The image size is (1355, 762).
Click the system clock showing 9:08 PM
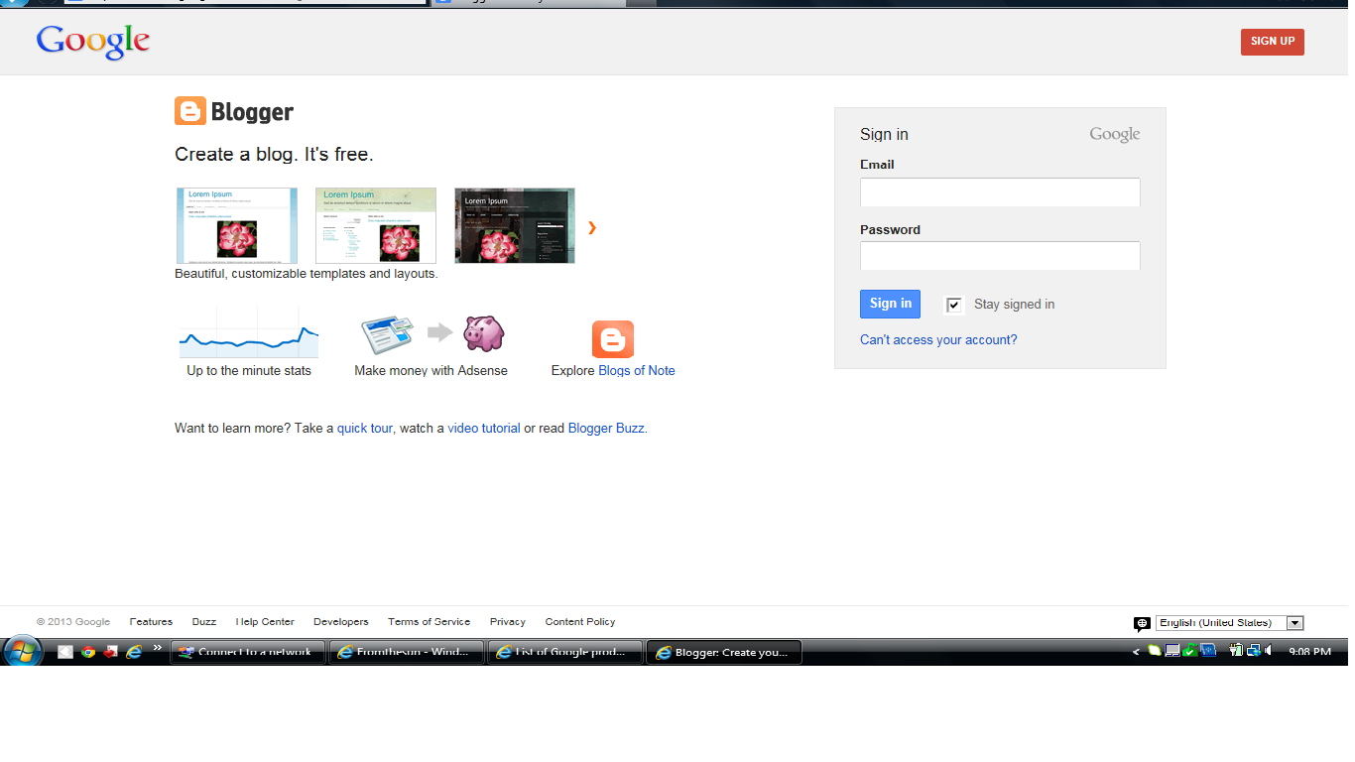1309,652
